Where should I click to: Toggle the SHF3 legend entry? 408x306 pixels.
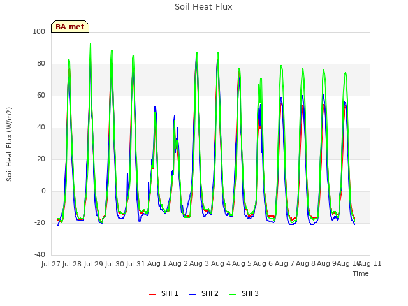[x=244, y=294]
